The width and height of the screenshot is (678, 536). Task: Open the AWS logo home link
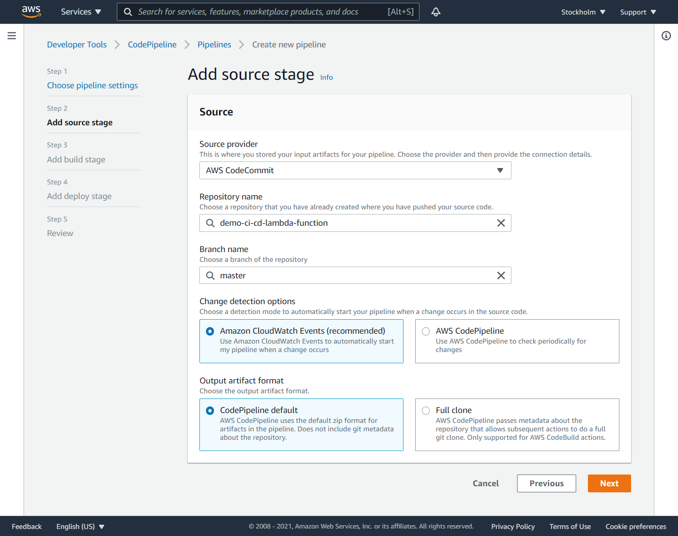pos(31,12)
